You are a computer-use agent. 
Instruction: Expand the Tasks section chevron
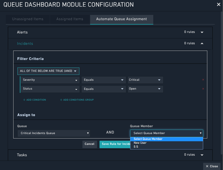[x=202, y=155]
